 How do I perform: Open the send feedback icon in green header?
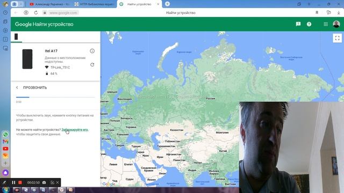coord(298,24)
